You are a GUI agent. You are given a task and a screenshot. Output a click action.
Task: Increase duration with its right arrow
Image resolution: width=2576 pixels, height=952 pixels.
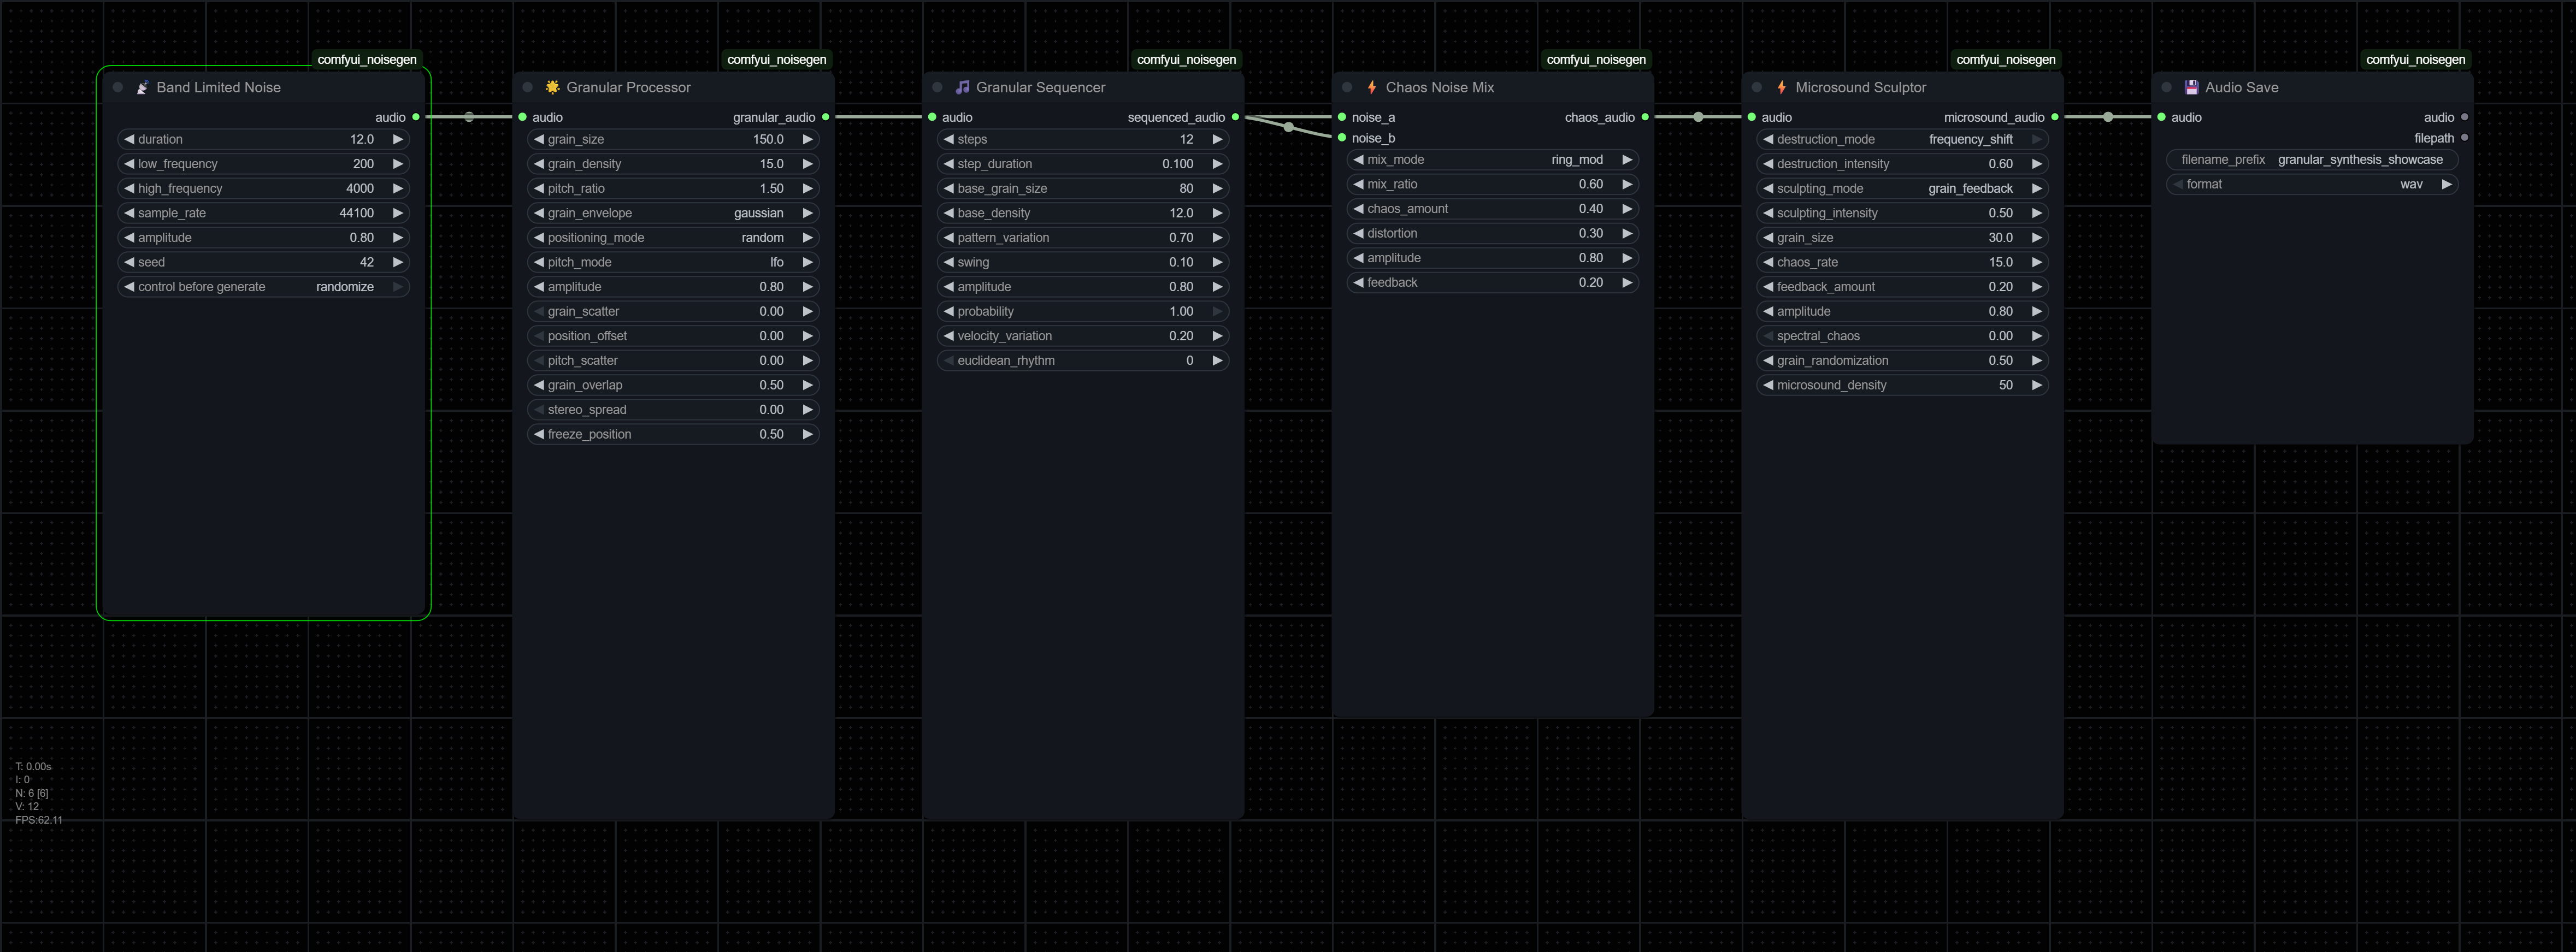point(397,140)
